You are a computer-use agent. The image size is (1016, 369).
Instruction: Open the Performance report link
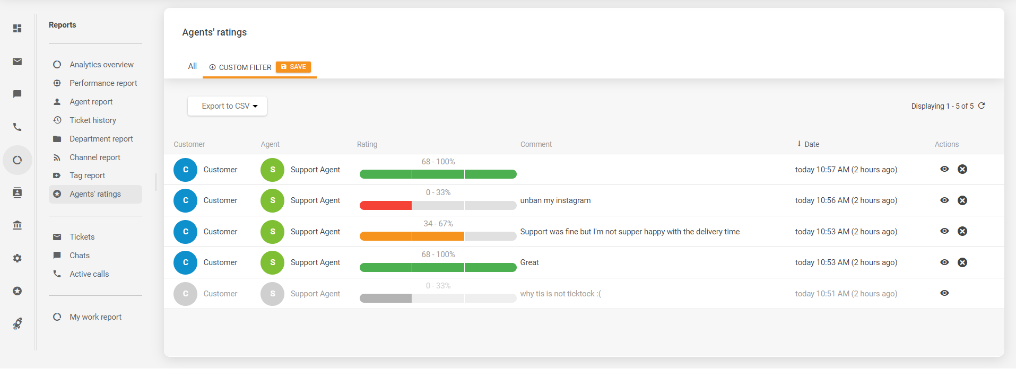click(x=103, y=83)
